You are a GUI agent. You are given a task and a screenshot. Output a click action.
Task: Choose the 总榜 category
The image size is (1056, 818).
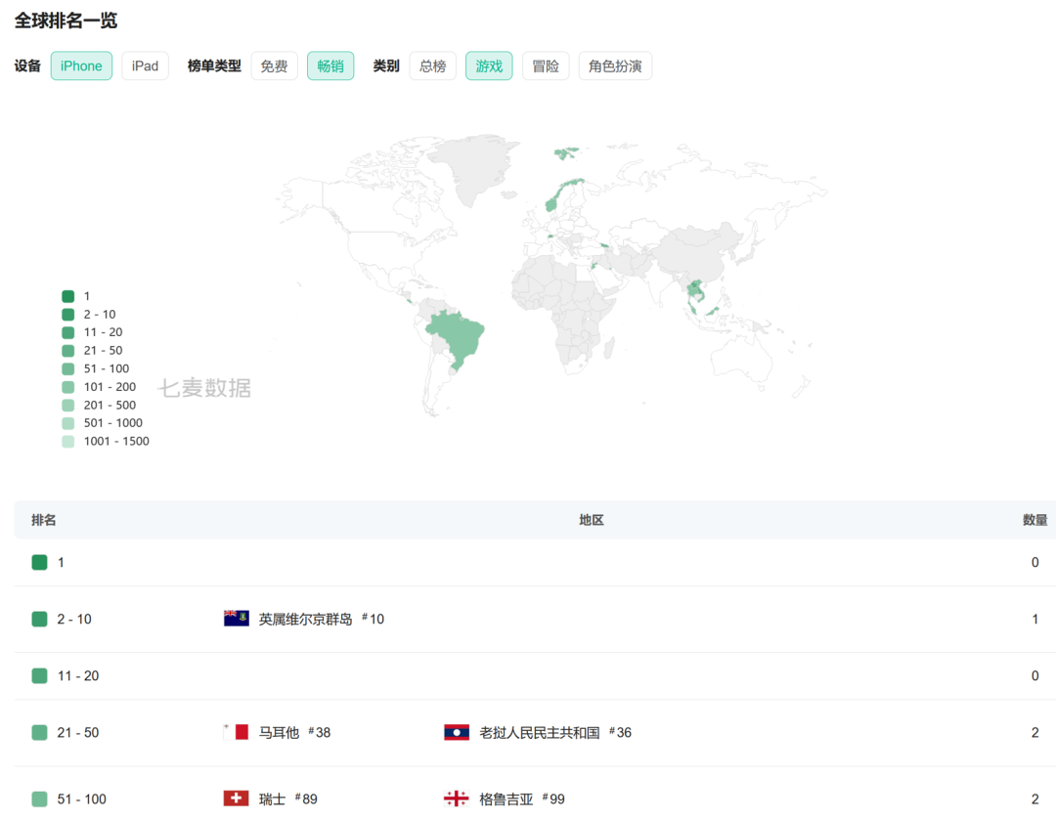pyautogui.click(x=432, y=66)
